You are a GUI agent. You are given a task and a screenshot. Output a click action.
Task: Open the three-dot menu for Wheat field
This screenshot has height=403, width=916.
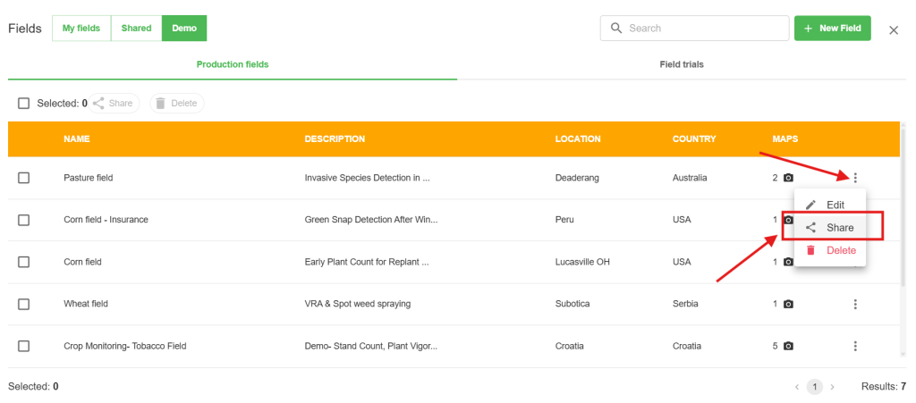click(x=855, y=304)
